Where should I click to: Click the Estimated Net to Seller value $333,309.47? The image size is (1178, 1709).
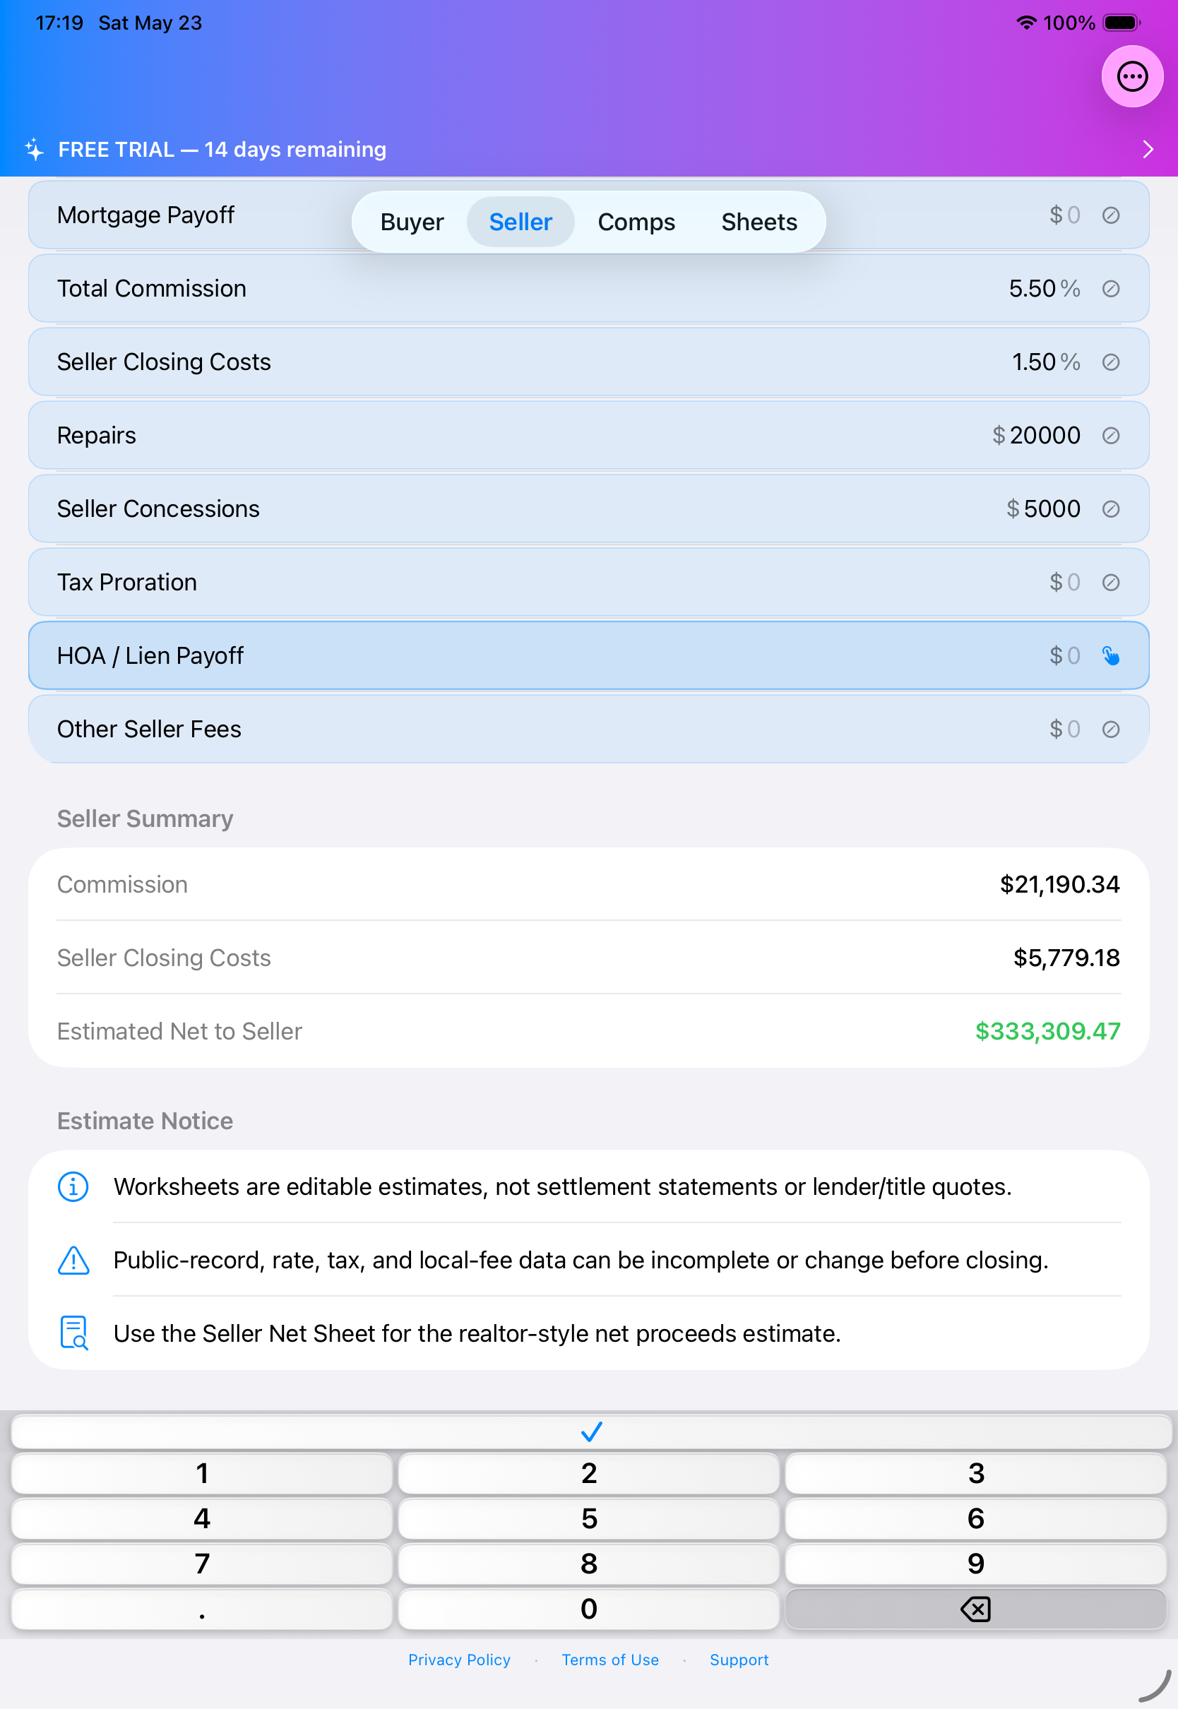coord(1047,1031)
